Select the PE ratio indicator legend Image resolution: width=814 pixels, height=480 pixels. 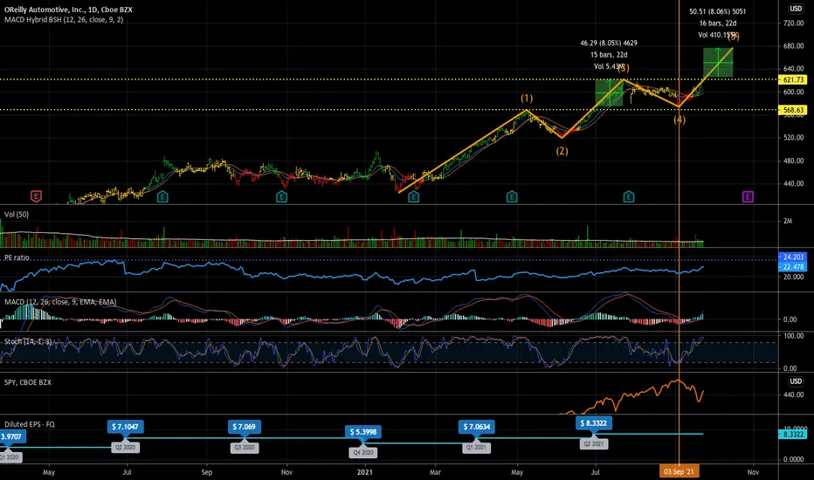click(x=17, y=257)
